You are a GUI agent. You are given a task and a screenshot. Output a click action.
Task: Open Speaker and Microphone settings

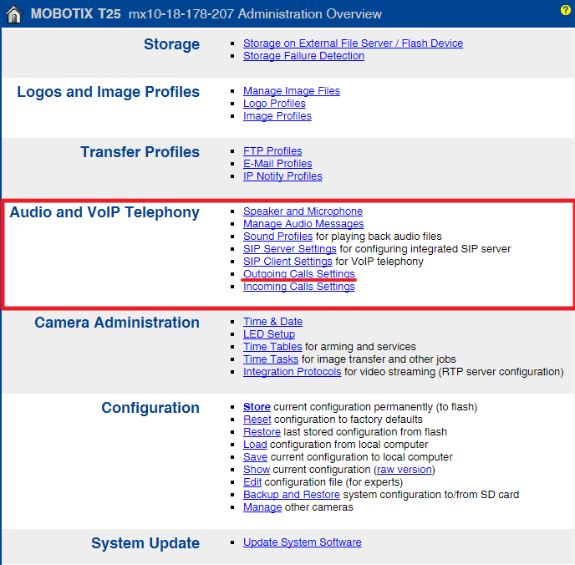pyautogui.click(x=303, y=211)
